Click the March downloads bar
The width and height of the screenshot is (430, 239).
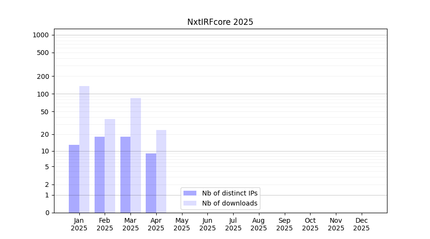(x=136, y=155)
